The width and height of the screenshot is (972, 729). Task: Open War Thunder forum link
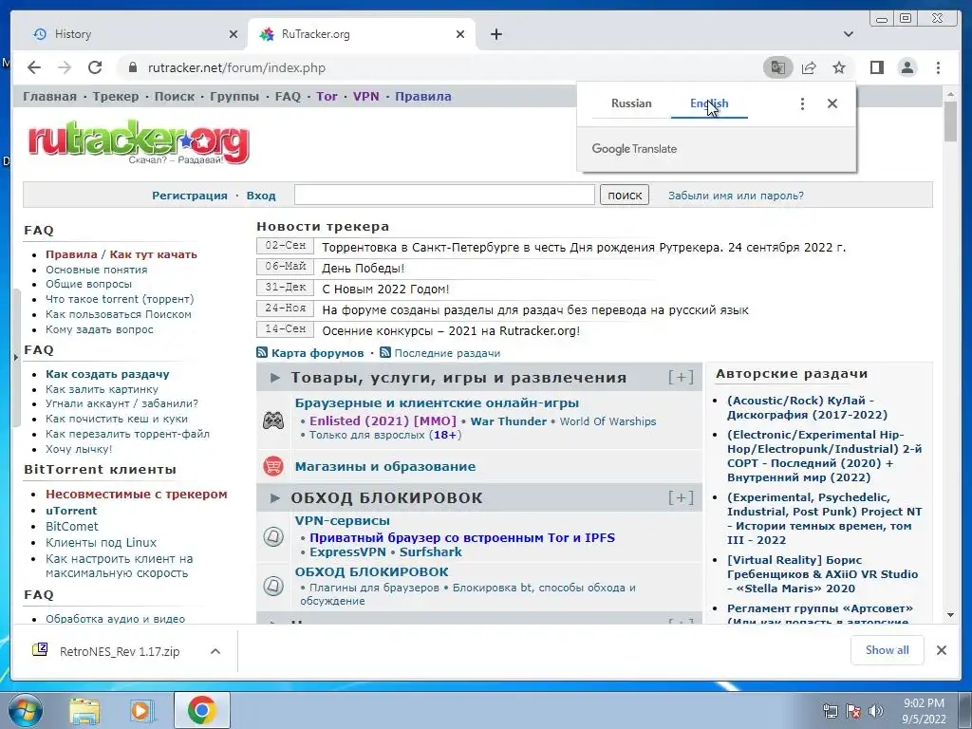(509, 421)
